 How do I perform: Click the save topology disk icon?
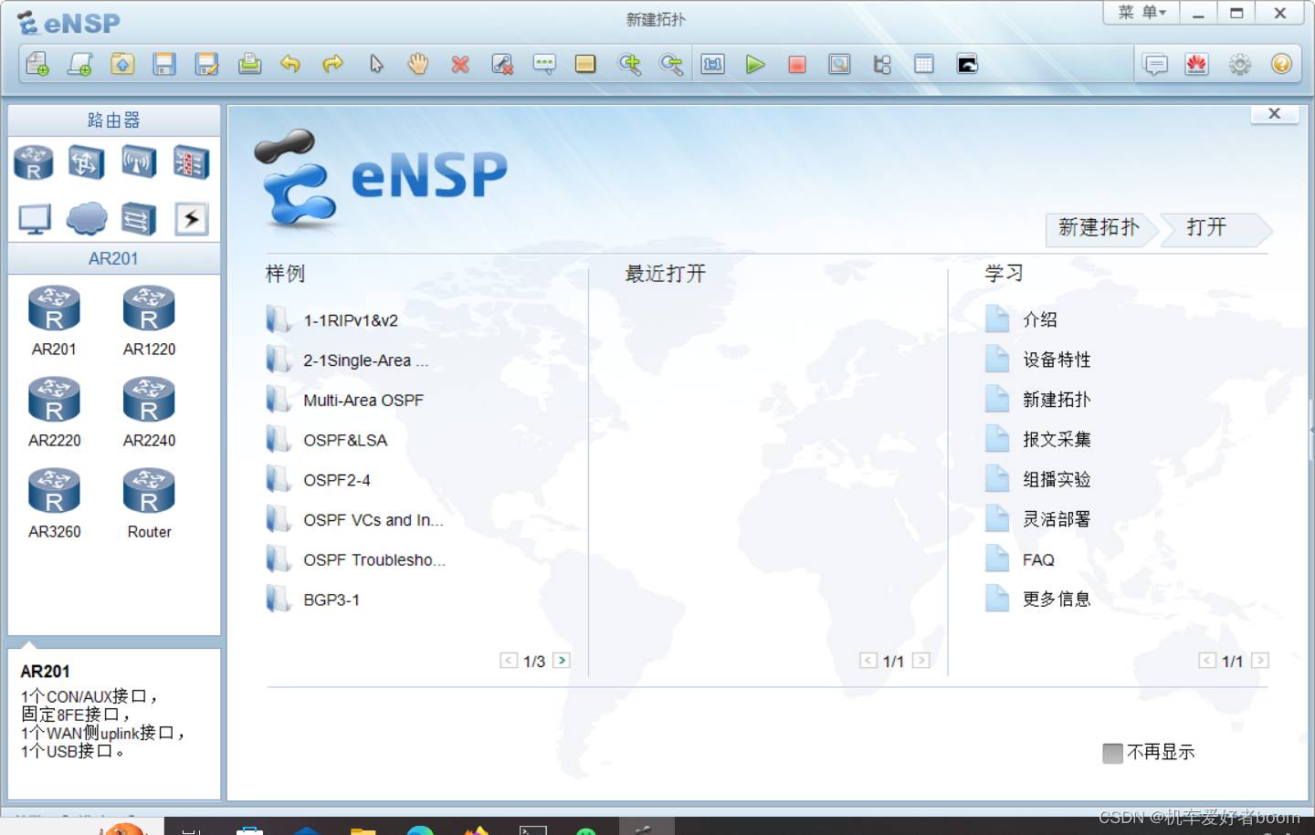coord(164,64)
